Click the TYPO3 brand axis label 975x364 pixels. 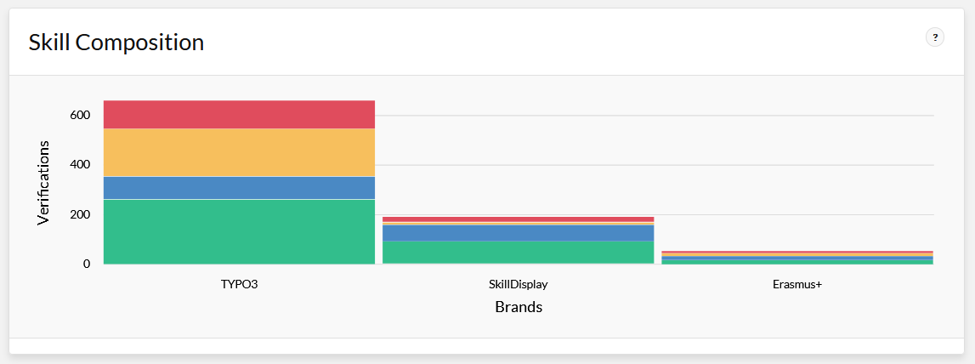239,284
